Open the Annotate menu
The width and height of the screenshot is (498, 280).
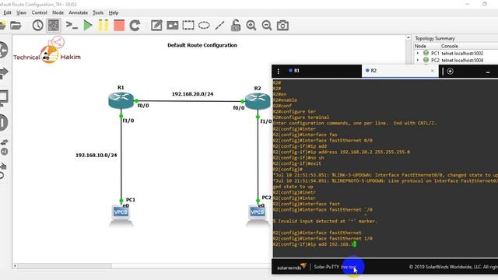pos(78,12)
